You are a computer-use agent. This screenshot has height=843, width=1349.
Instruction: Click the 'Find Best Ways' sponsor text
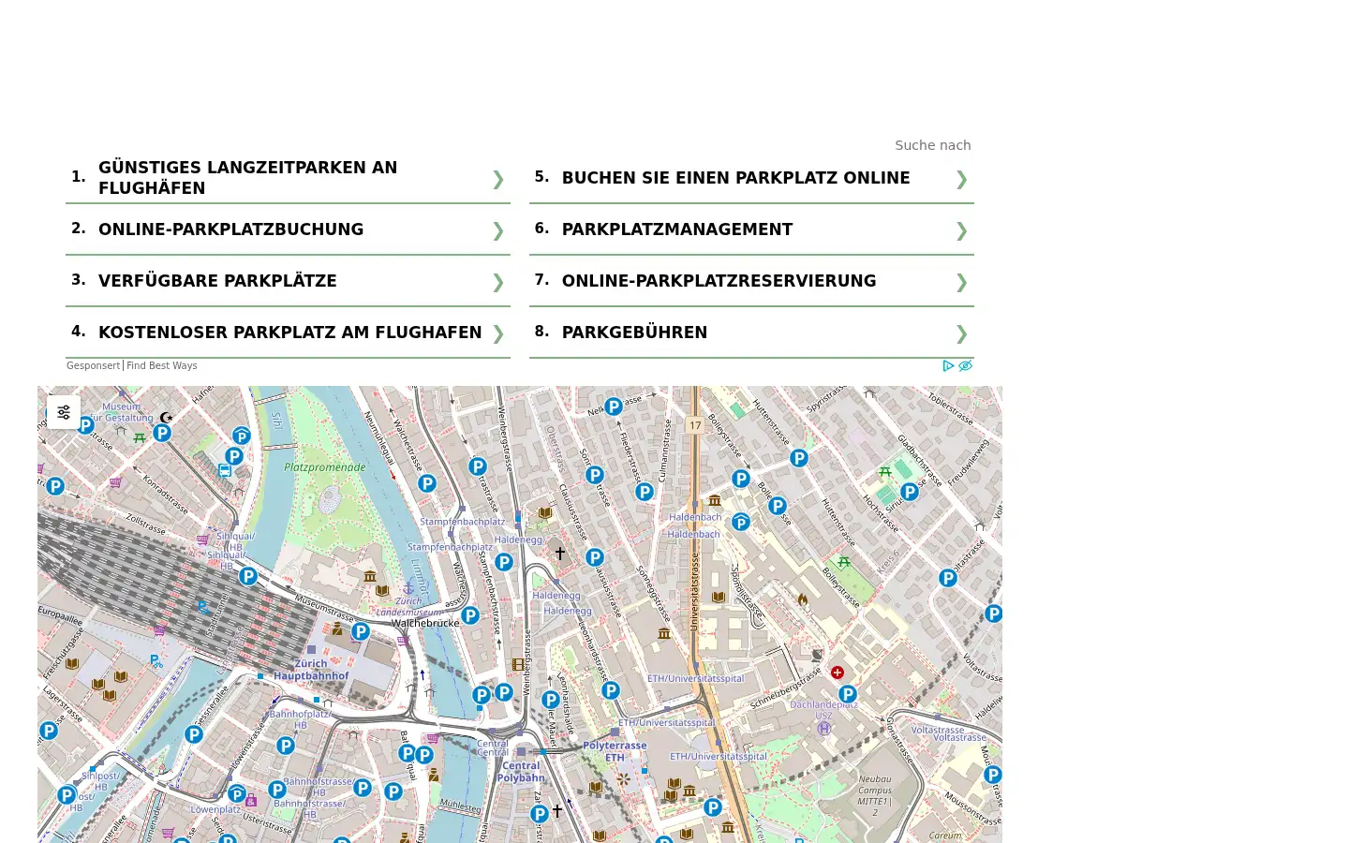coord(162,366)
